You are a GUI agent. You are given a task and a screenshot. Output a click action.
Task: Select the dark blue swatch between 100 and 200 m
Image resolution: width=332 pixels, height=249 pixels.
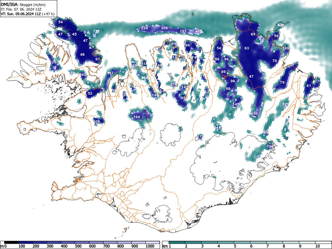coord(26,242)
